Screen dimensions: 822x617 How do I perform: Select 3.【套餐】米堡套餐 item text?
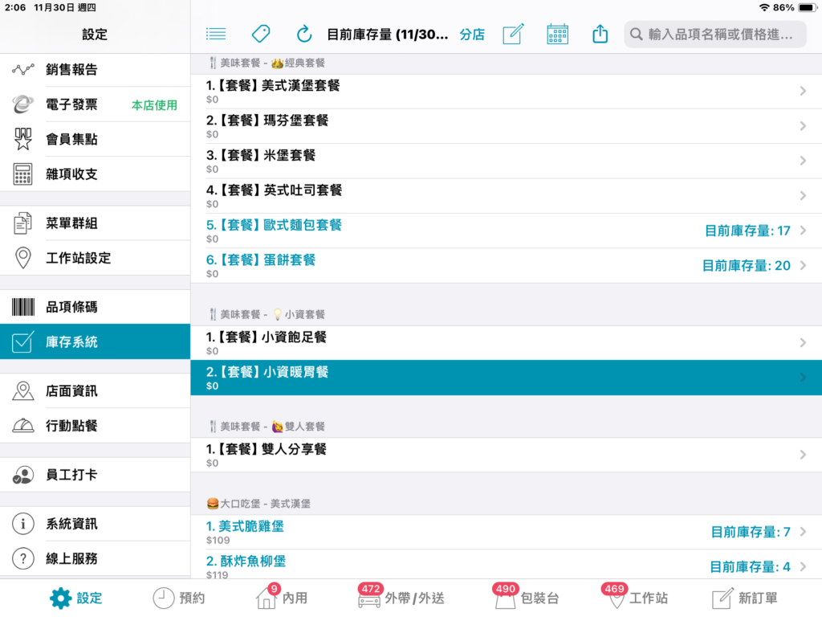point(261,155)
